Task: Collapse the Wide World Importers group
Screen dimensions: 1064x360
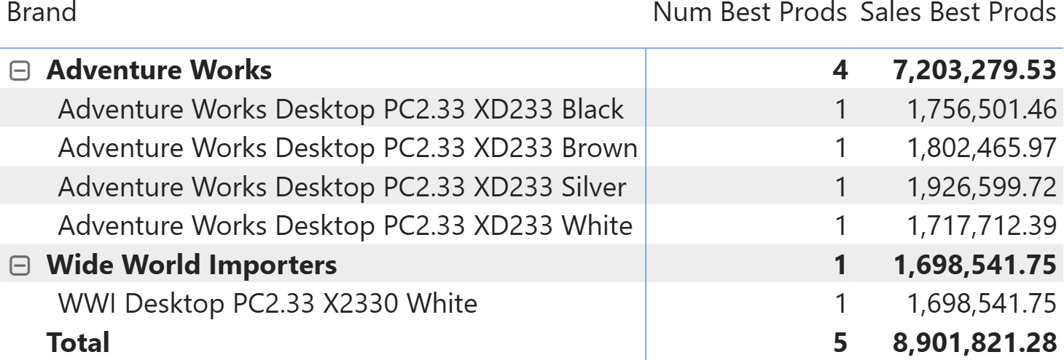Action: click(x=20, y=266)
